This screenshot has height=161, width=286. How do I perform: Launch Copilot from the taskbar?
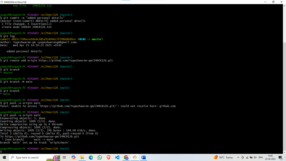coord(73,157)
